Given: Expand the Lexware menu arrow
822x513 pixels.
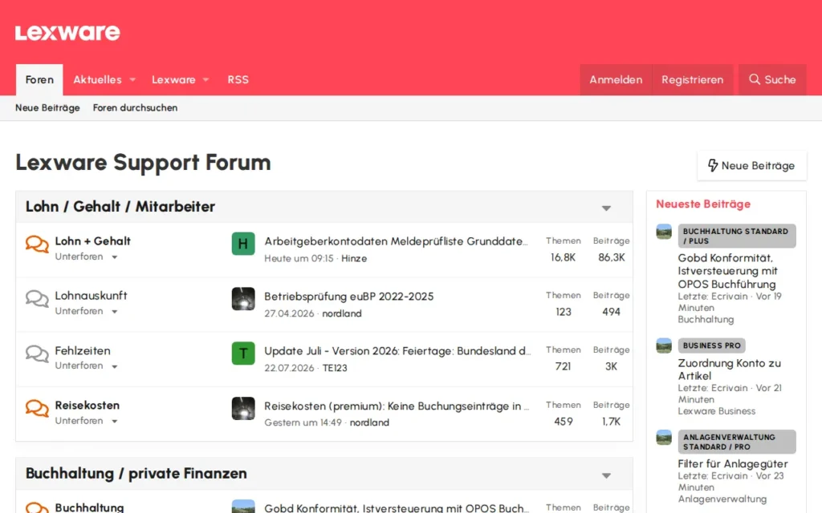Looking at the screenshot, I should coord(206,79).
